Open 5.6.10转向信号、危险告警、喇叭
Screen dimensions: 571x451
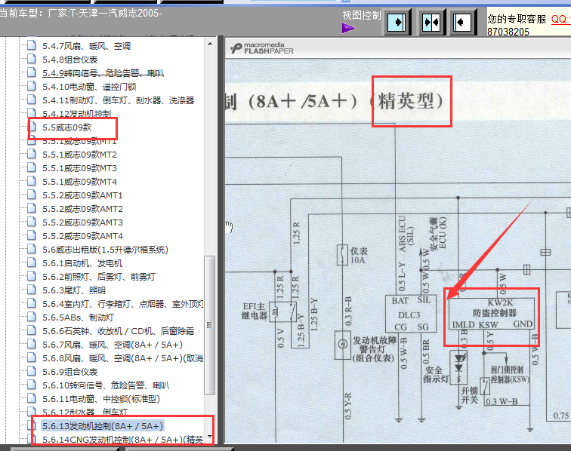(106, 385)
